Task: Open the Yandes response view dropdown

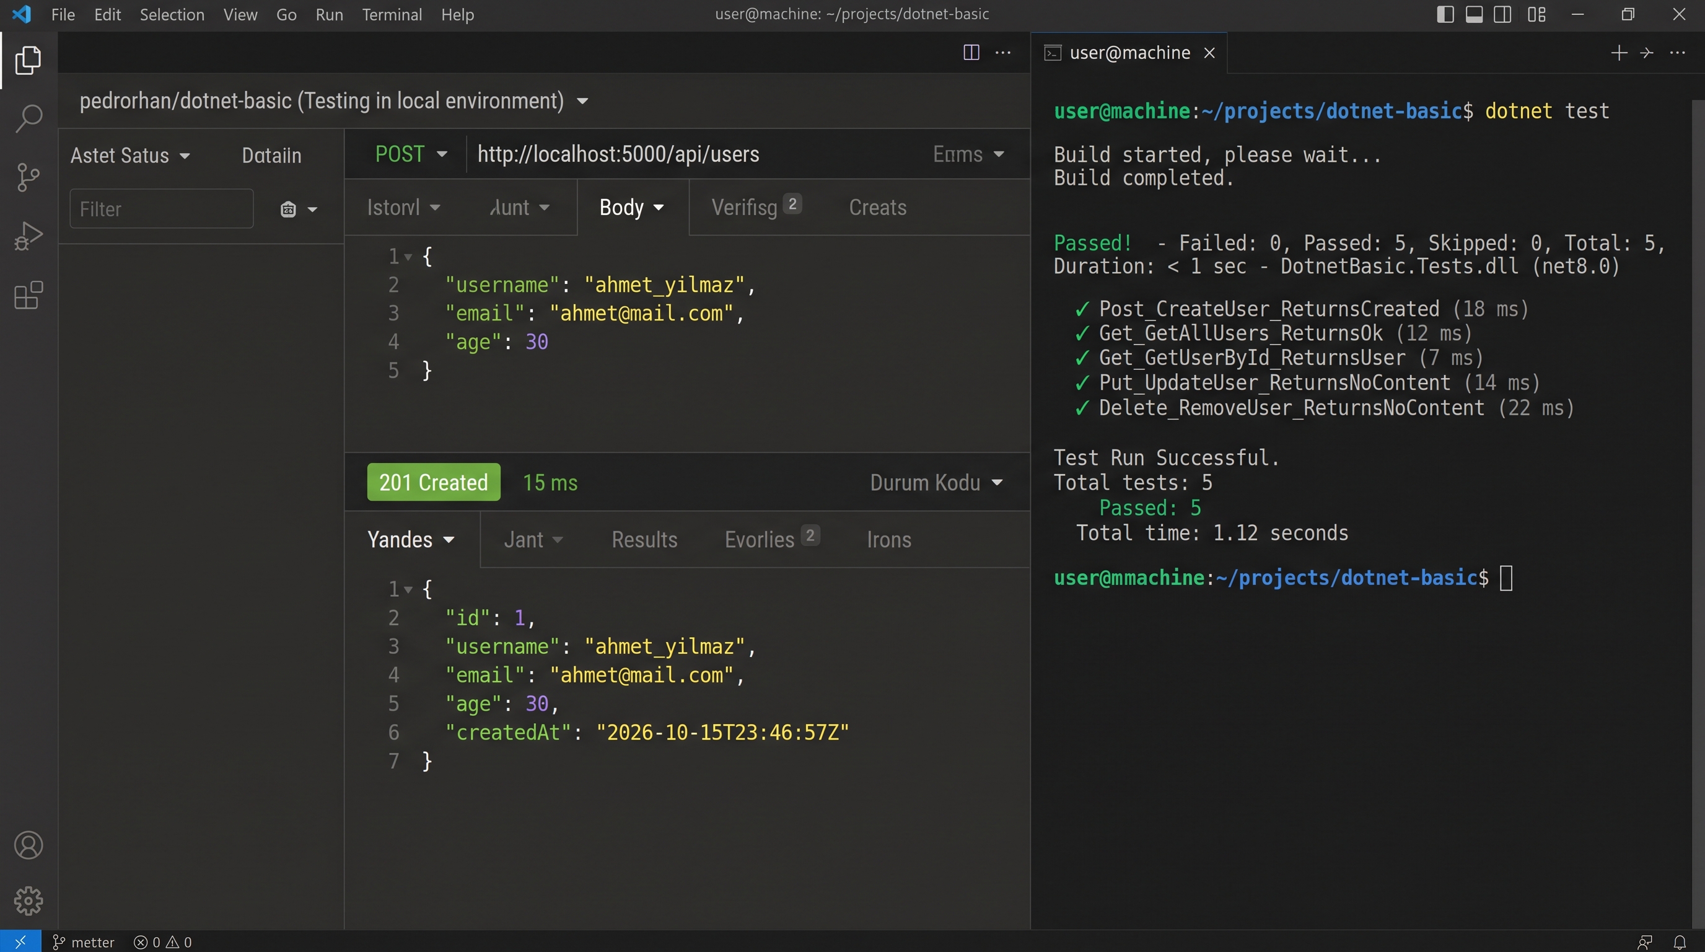Action: click(x=411, y=540)
